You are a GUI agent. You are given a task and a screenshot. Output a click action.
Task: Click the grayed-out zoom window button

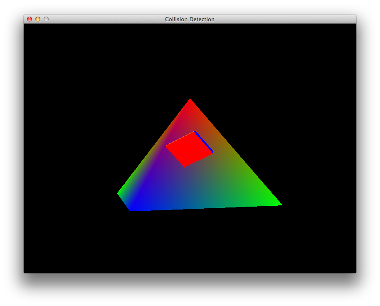click(x=46, y=19)
